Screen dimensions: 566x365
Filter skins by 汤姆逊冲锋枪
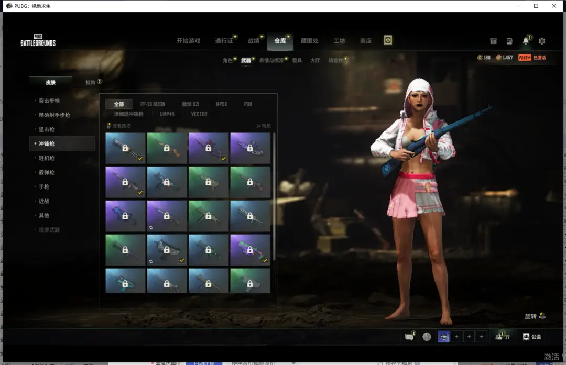pos(128,114)
